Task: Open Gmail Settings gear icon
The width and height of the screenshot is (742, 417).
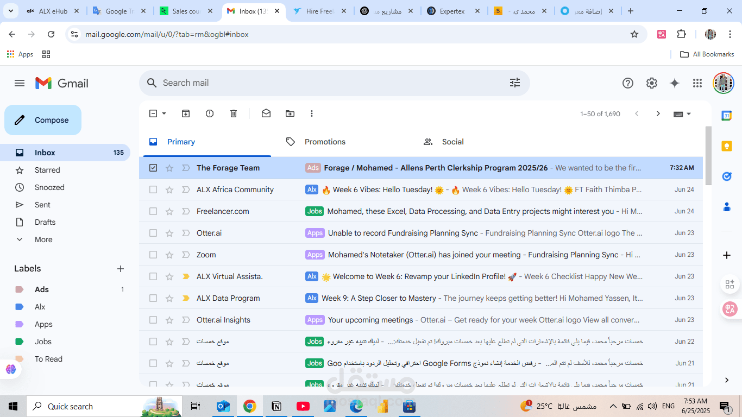Action: click(x=652, y=83)
